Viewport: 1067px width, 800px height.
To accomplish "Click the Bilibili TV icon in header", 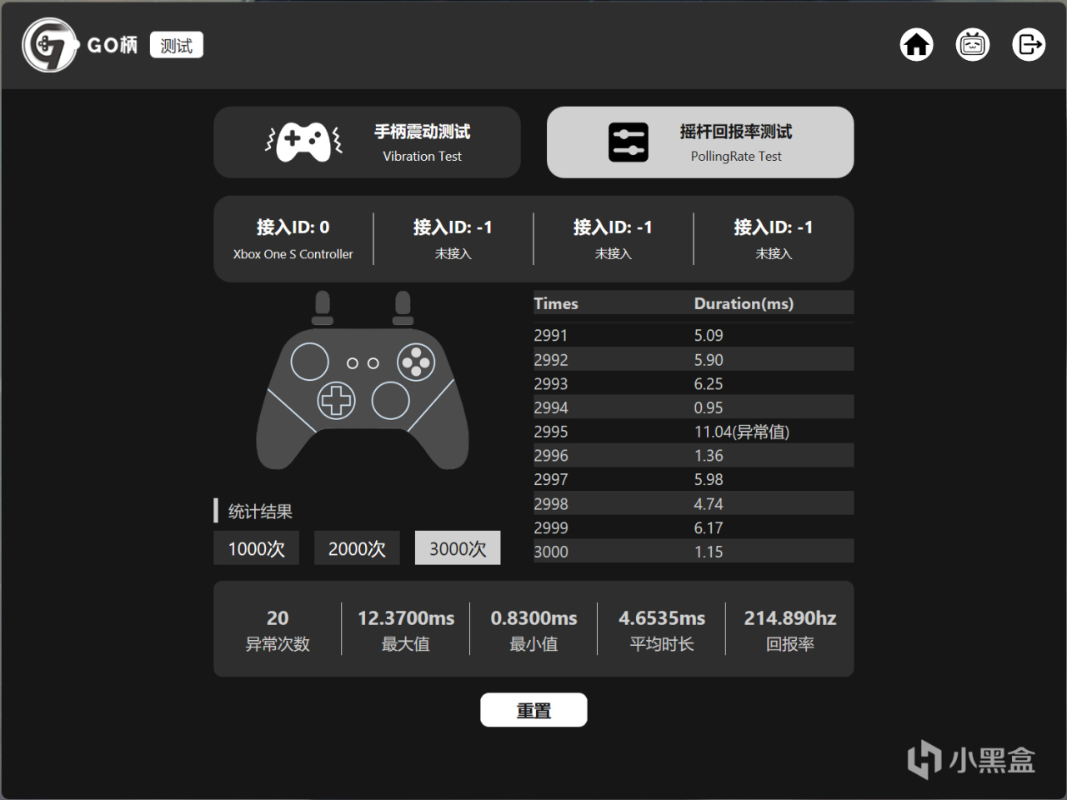I will [973, 44].
